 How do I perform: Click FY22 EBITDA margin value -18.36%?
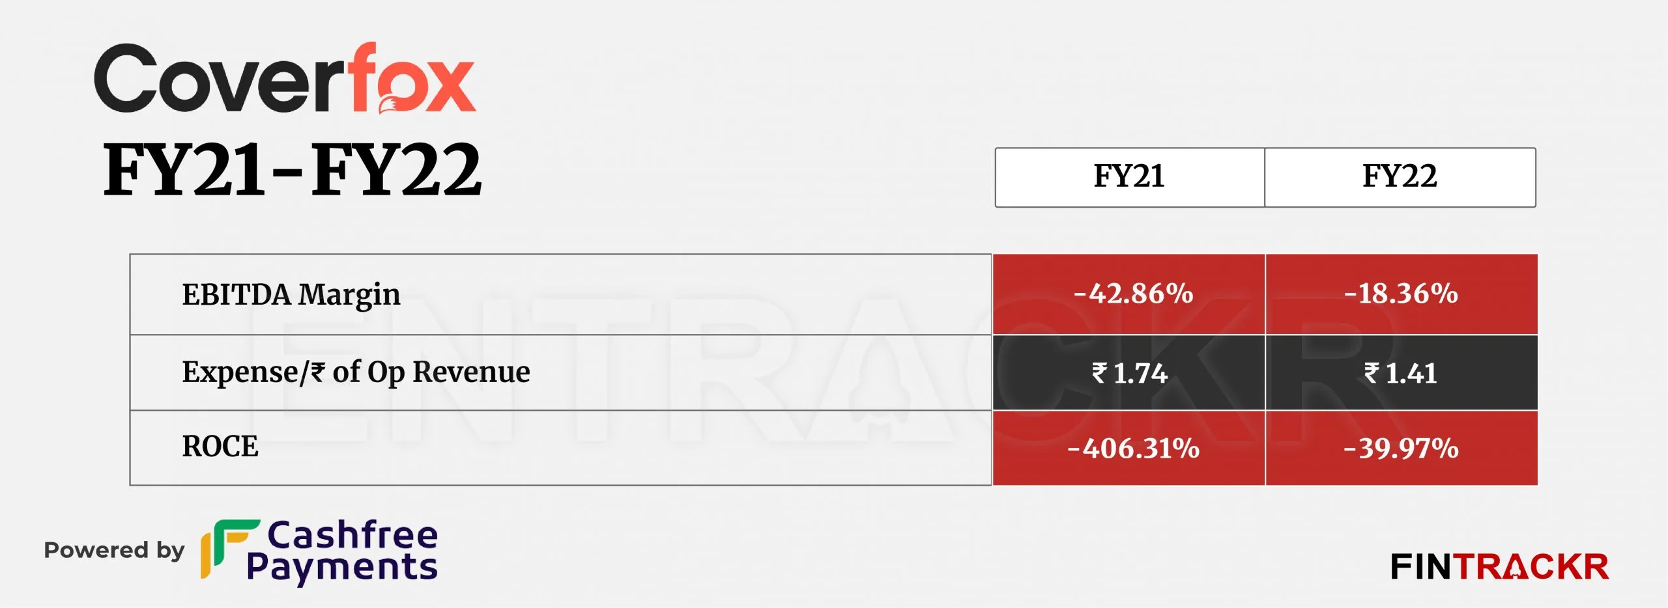tap(1401, 294)
